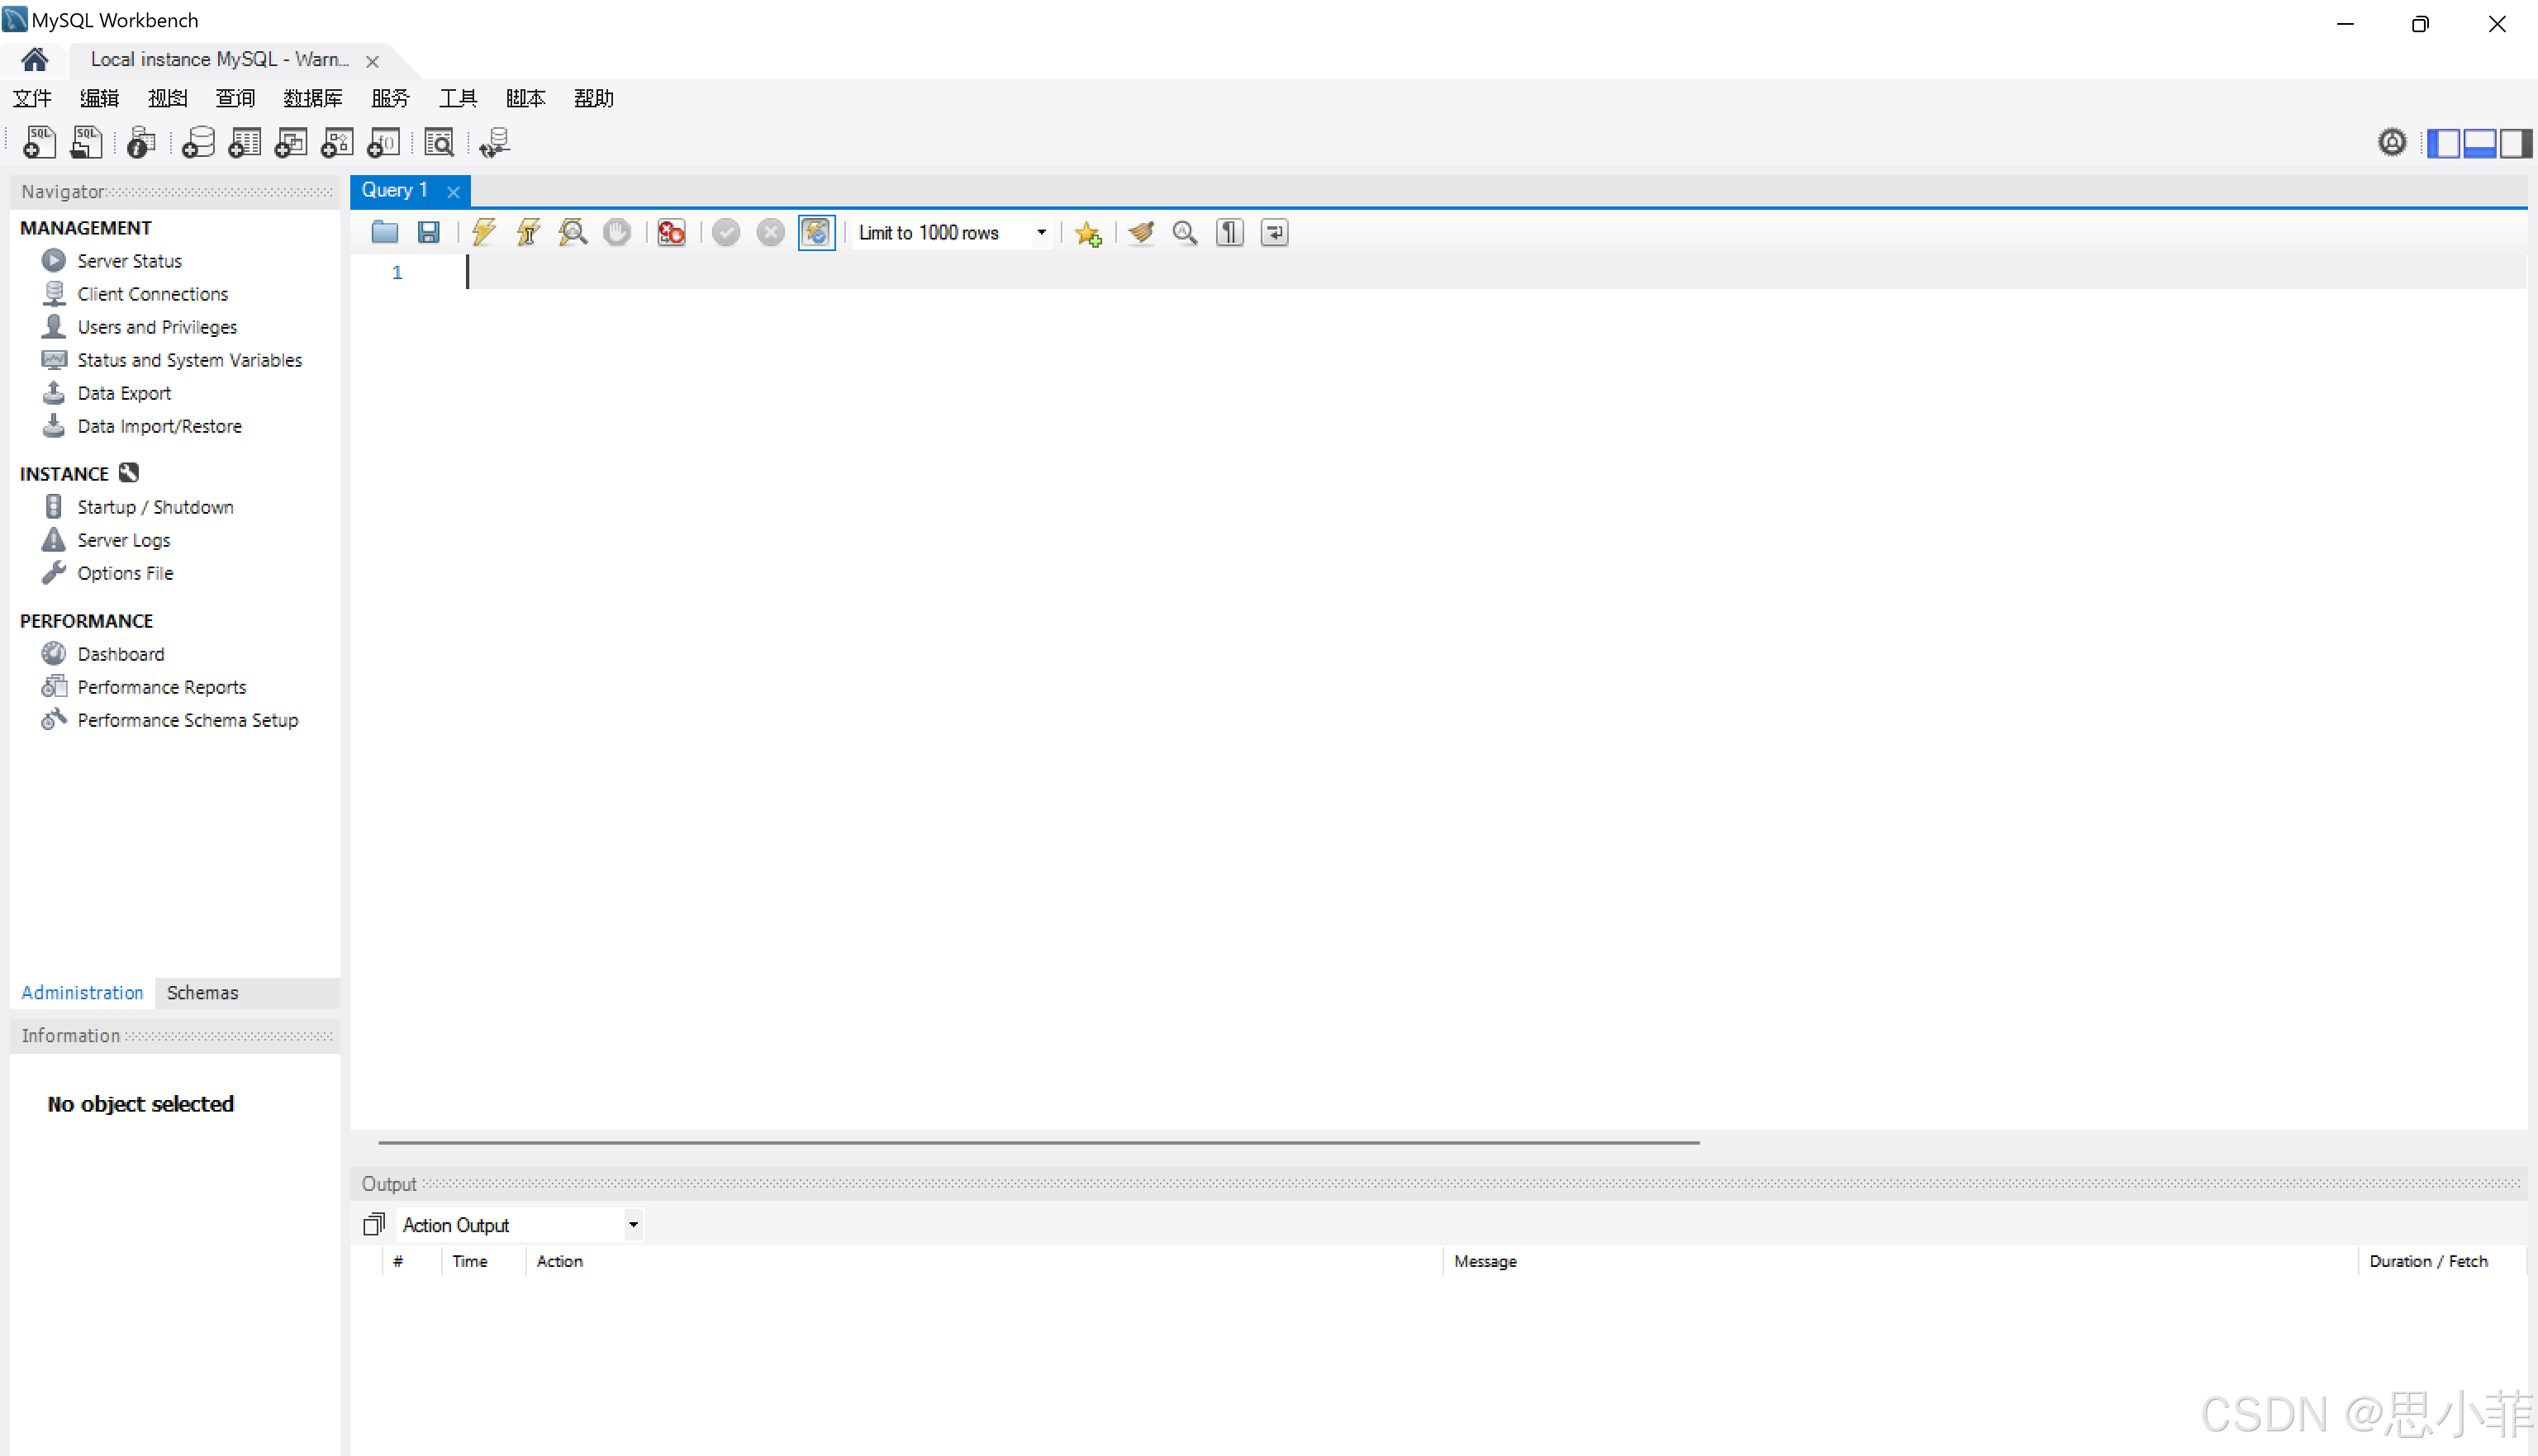Open Data Export under Management
2538x1456 pixels.
[124, 393]
